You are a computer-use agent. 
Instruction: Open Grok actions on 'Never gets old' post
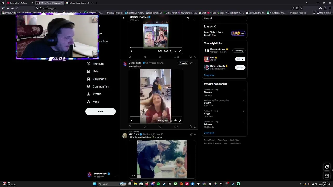pyautogui.click(x=191, y=63)
